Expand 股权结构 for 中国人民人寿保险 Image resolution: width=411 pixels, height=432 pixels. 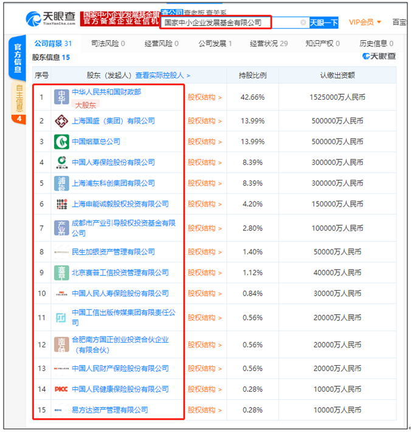pyautogui.click(x=204, y=293)
